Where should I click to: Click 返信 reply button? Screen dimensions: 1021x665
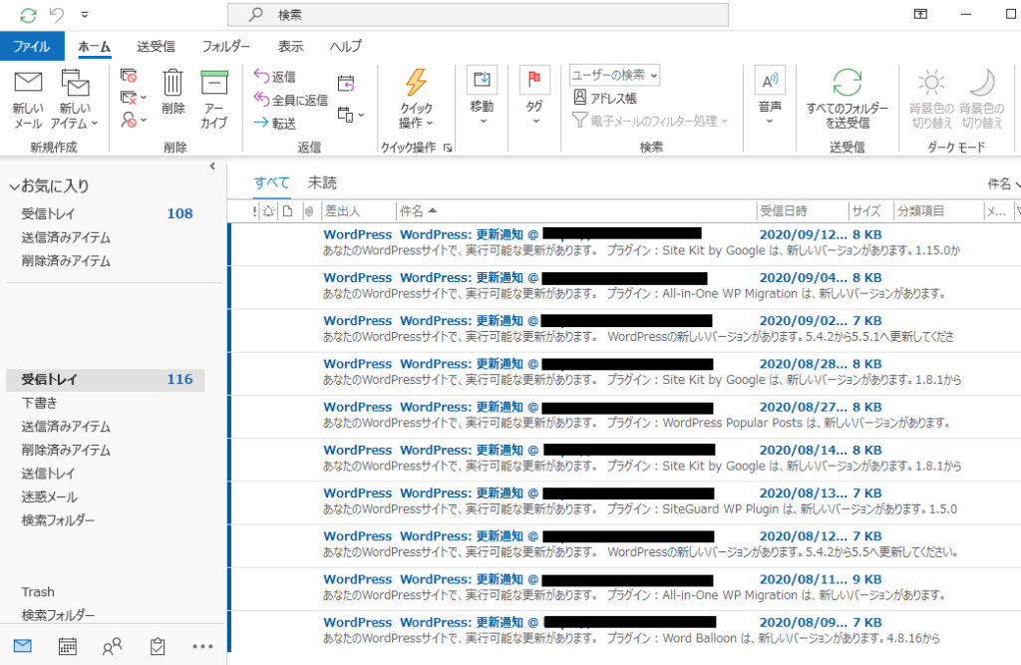coord(275,76)
